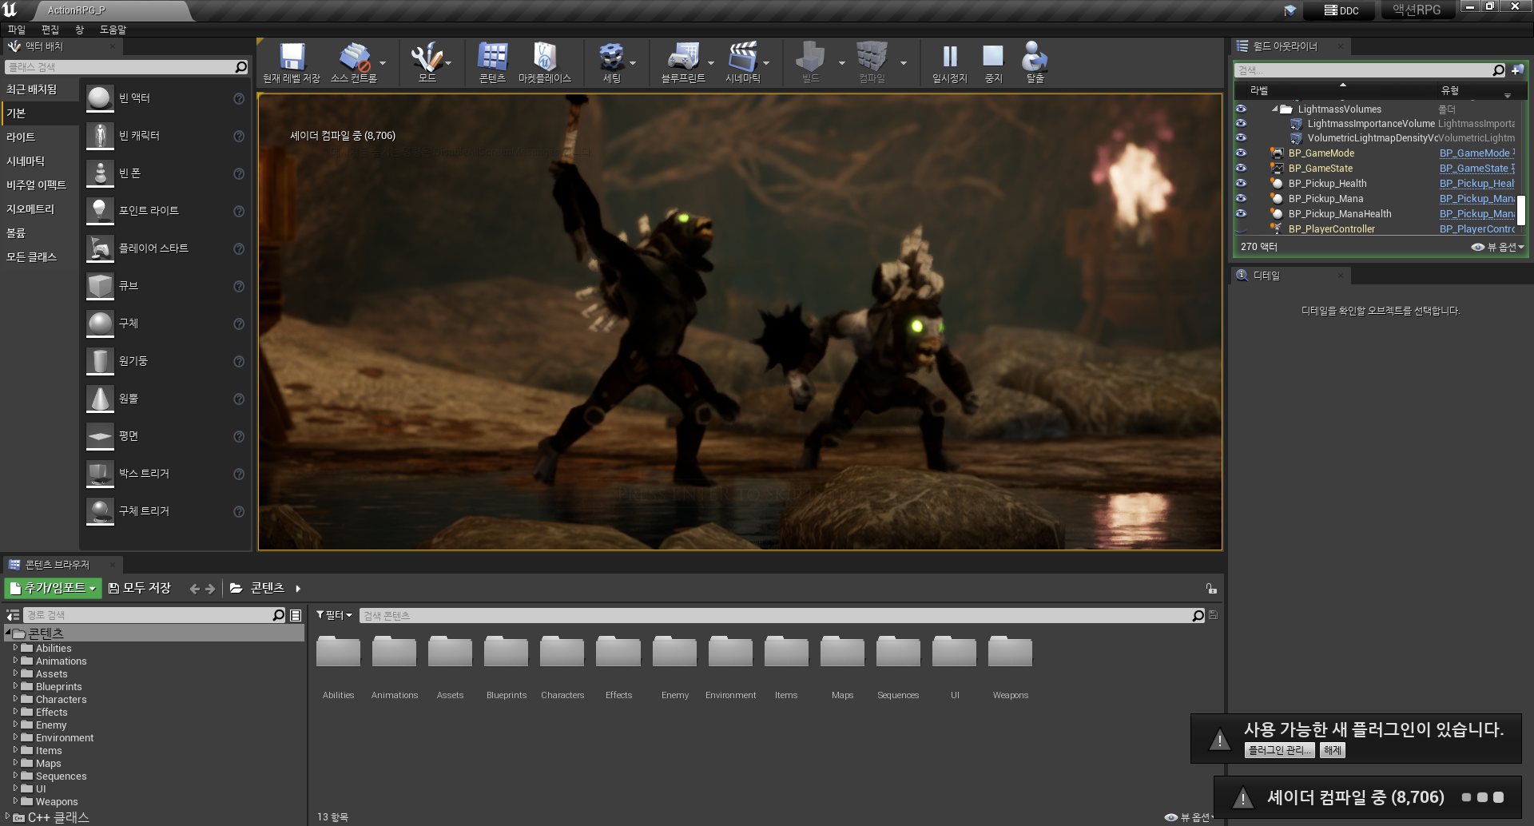Select the Empty Actor sphere icon
Image resolution: width=1534 pixels, height=826 pixels.
pyautogui.click(x=100, y=98)
